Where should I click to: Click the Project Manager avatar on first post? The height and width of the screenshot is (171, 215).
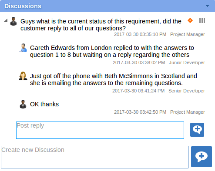tap(13, 21)
